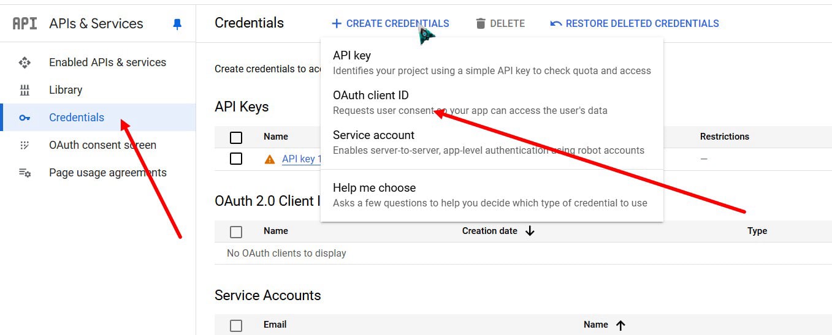Choose OAuth client ID menu option
832x335 pixels.
click(x=492, y=102)
